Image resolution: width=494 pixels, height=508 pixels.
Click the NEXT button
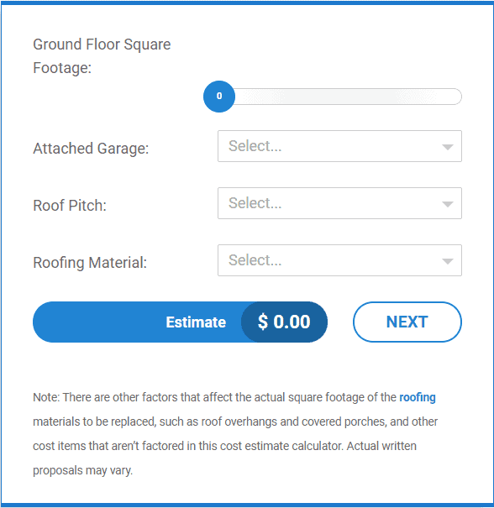[x=407, y=322]
